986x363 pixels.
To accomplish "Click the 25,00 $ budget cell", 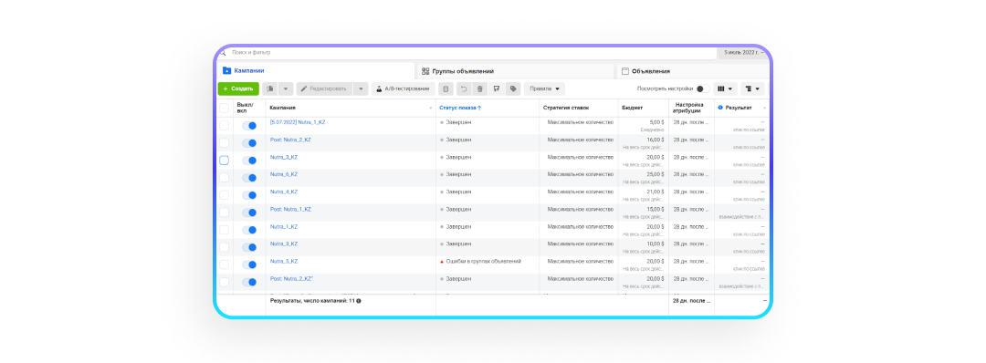I will click(x=656, y=174).
